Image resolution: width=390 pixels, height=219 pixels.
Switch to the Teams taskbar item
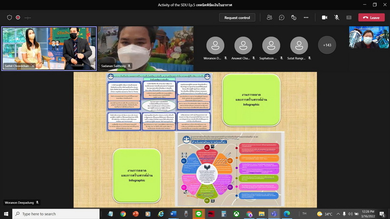pyautogui.click(x=273, y=214)
